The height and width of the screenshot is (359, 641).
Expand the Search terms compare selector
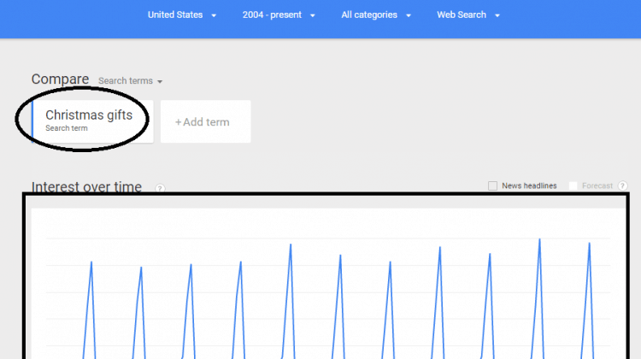(130, 81)
